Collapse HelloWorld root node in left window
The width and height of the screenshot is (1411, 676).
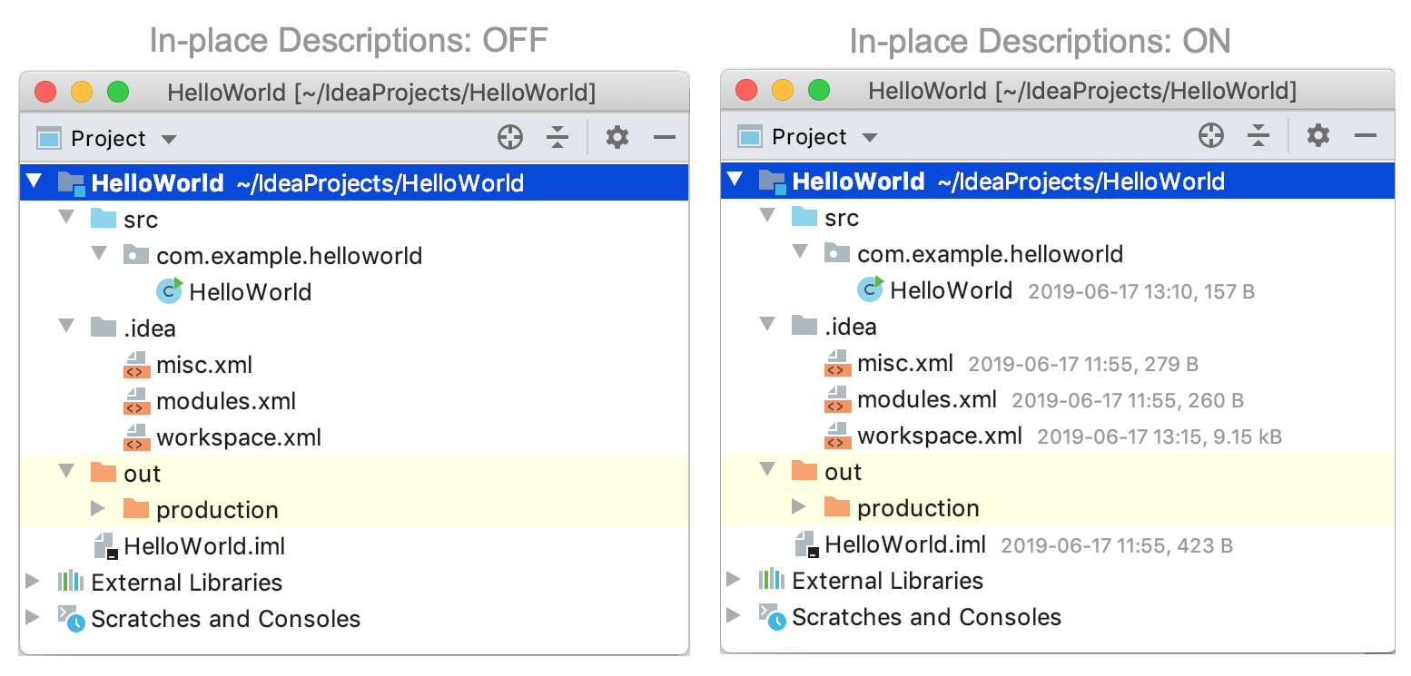[x=35, y=182]
